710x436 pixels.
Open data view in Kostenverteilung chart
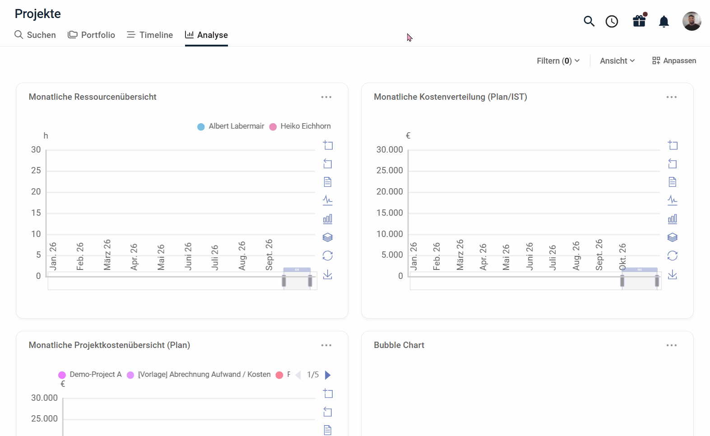click(673, 182)
